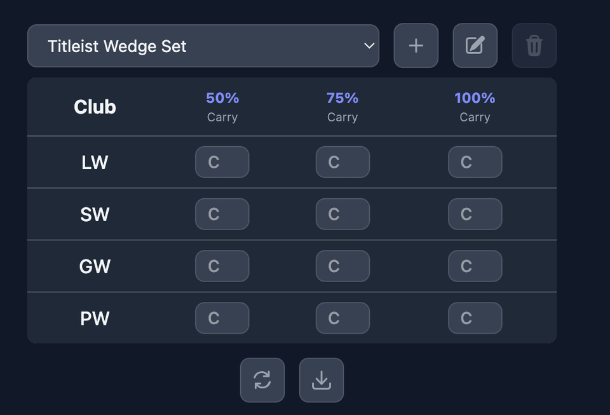Click the PW 100% carry input
This screenshot has height=415, width=610.
coord(475,318)
